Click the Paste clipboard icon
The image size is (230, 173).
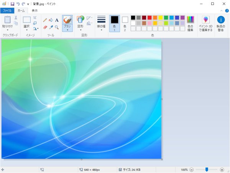7,20
